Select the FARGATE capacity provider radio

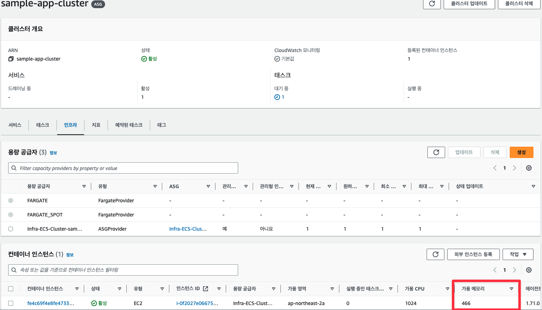pyautogui.click(x=11, y=201)
